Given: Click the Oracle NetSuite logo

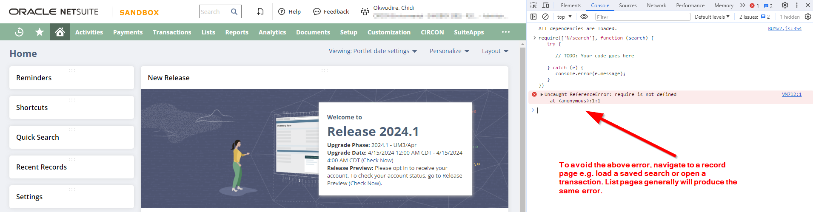Looking at the screenshot, I should pos(54,12).
